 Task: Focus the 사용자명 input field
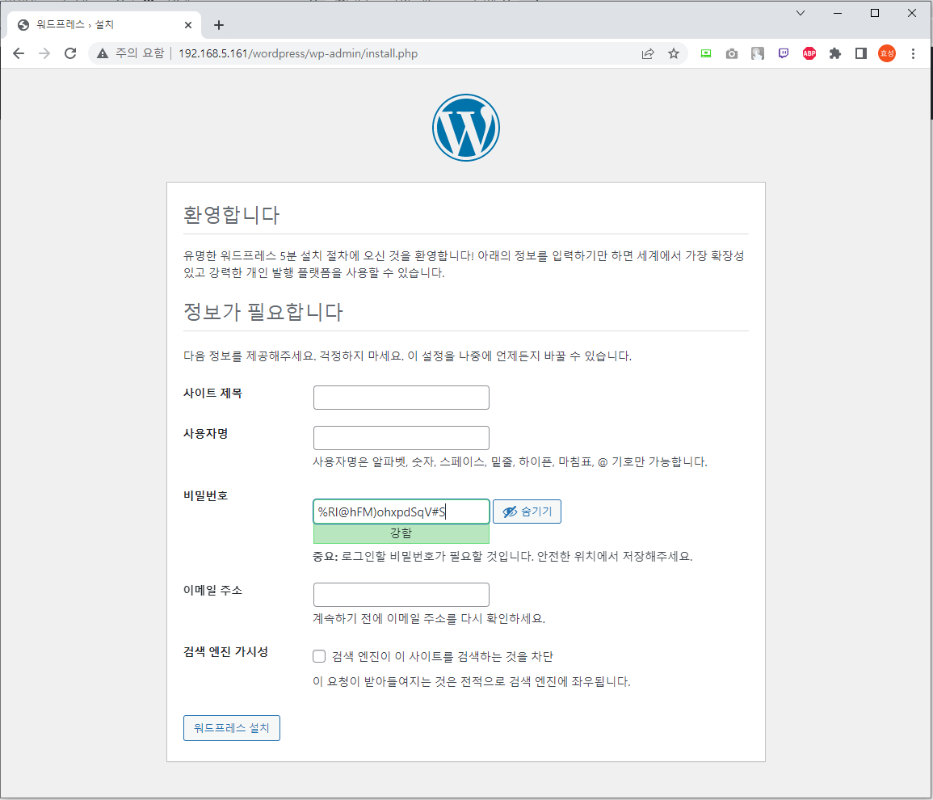tap(401, 438)
